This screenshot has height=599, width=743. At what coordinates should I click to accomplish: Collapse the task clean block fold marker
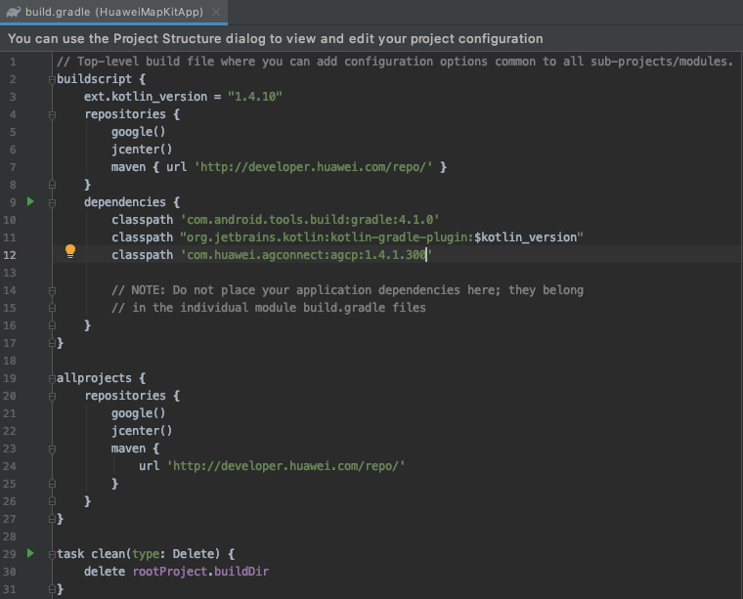tap(52, 554)
